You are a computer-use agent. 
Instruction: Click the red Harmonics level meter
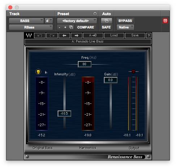tap(88, 103)
